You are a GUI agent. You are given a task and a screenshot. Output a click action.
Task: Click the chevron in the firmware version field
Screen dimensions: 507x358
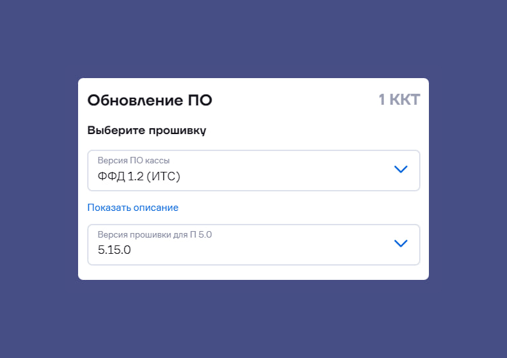click(401, 243)
